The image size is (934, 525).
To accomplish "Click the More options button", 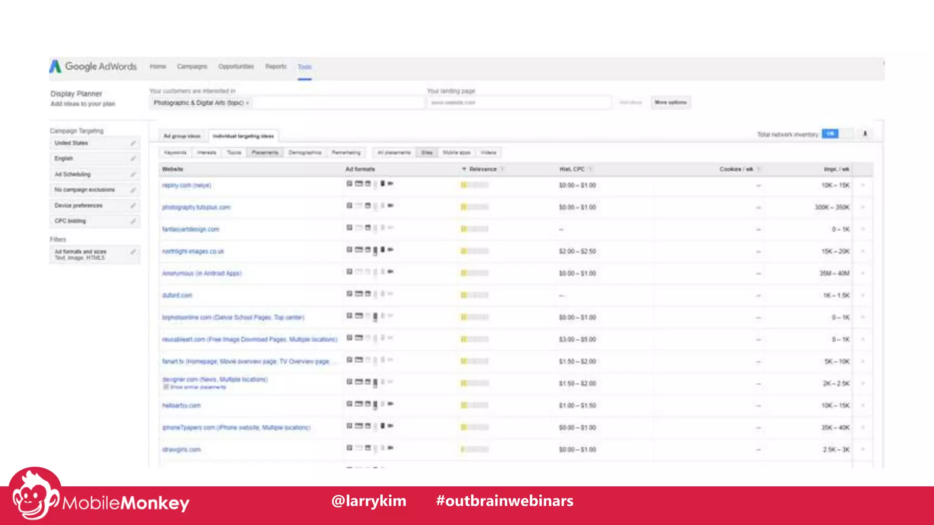I will click(x=670, y=103).
